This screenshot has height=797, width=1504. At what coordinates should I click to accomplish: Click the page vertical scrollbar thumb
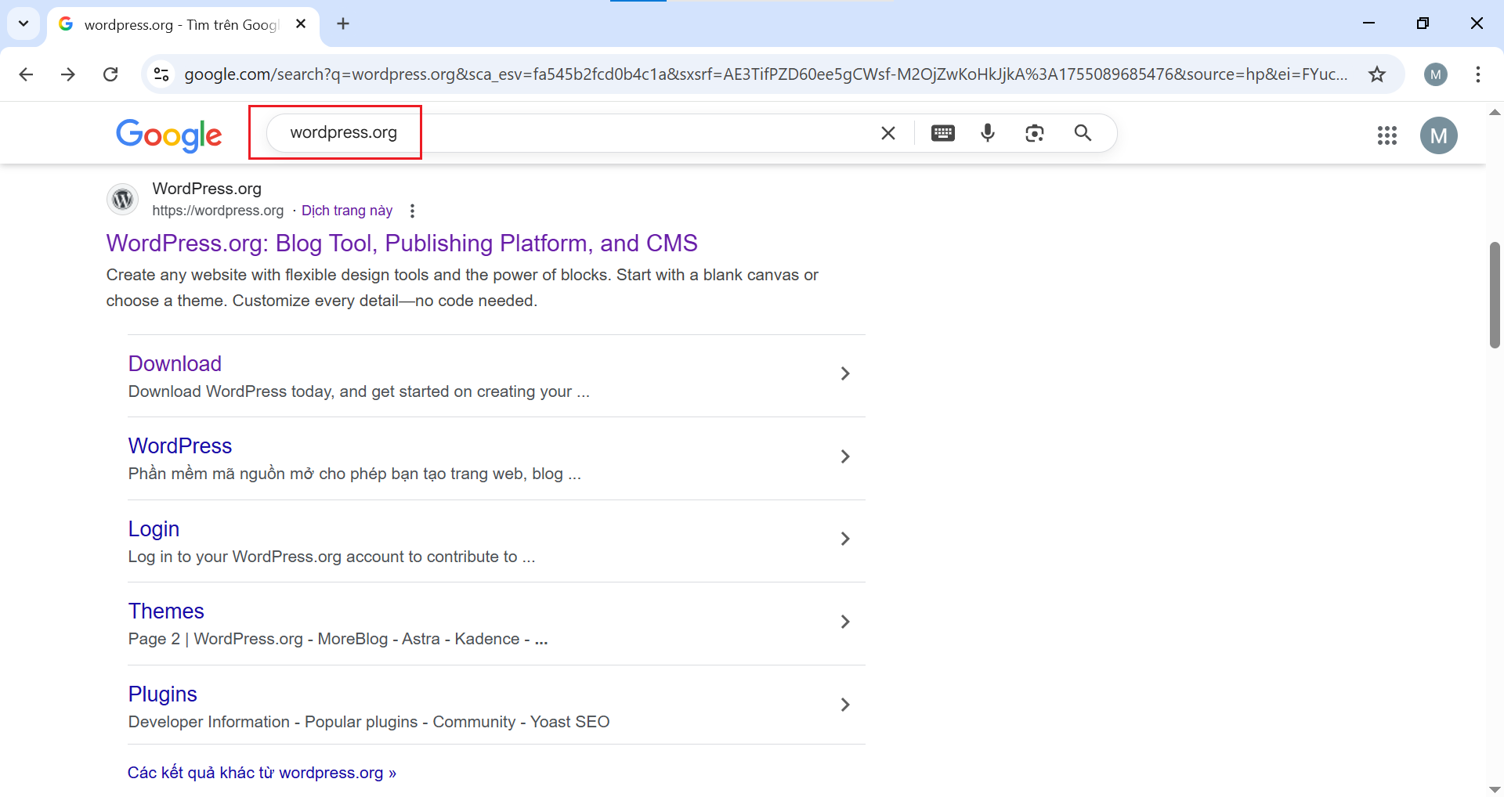click(1495, 294)
